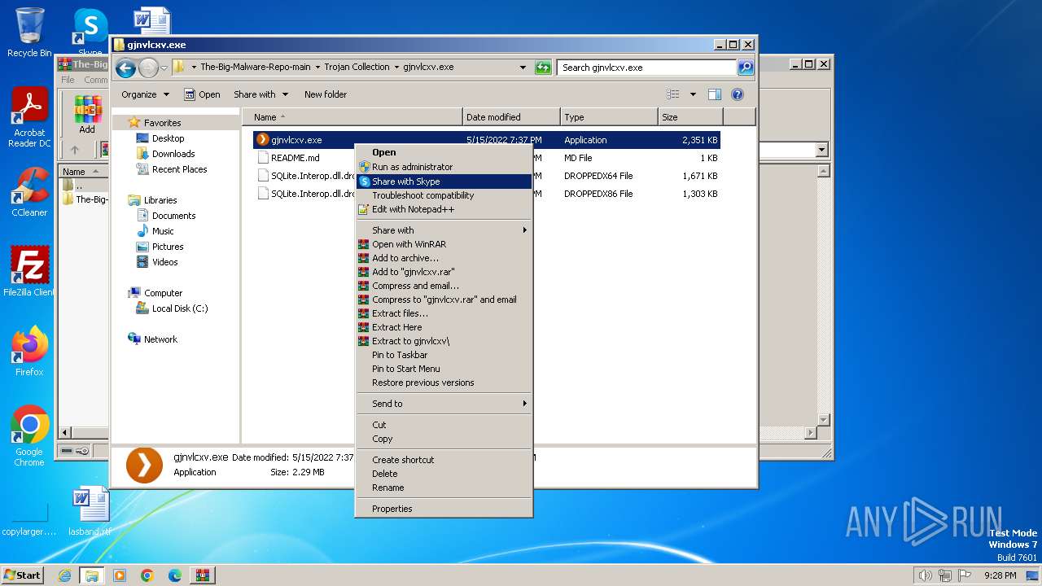The width and height of the screenshot is (1042, 586).
Task: Choose Compress and email...
Action: pos(444,286)
